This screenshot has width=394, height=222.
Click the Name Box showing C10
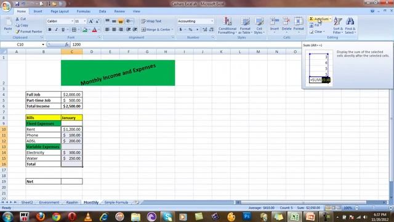[x=20, y=44]
